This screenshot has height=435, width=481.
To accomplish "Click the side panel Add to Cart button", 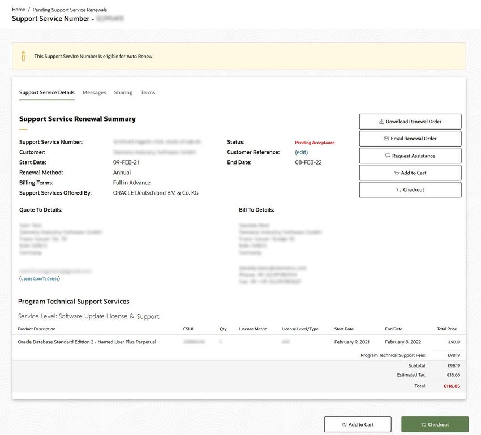I will coord(410,173).
